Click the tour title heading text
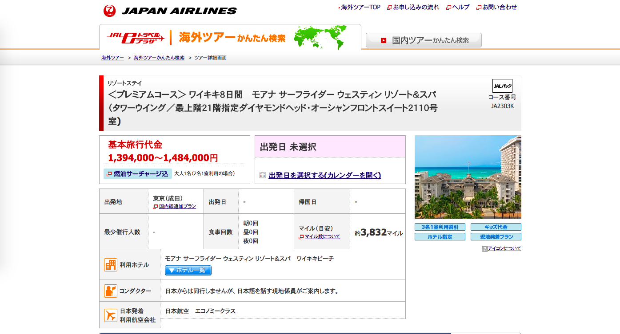 pyautogui.click(x=273, y=108)
